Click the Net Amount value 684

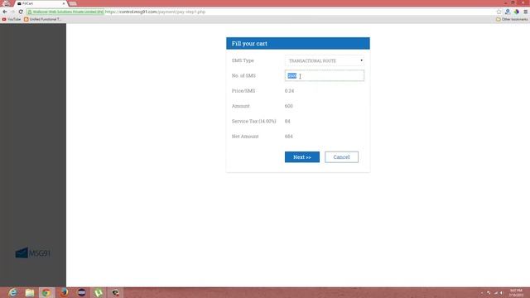pyautogui.click(x=289, y=137)
